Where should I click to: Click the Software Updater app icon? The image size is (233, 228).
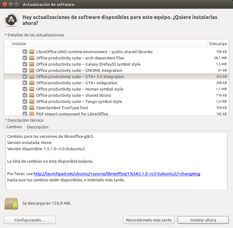[11, 20]
